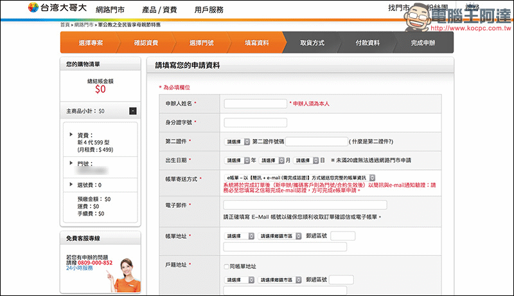Collapse the 主商品小計 minus icon
Image resolution: width=514 pixels, height=296 pixels.
coord(132,111)
